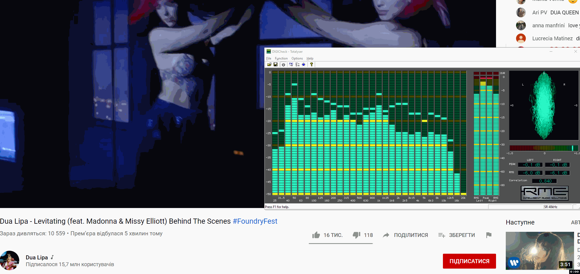Screen dimensions: 580x274
Task: Open a workspace with the folder icon
Action: point(269,64)
